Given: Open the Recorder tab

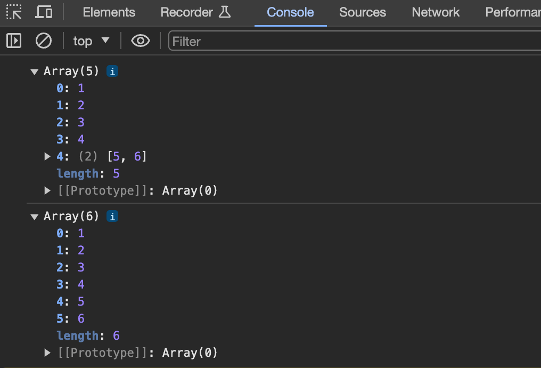Looking at the screenshot, I should [x=195, y=12].
